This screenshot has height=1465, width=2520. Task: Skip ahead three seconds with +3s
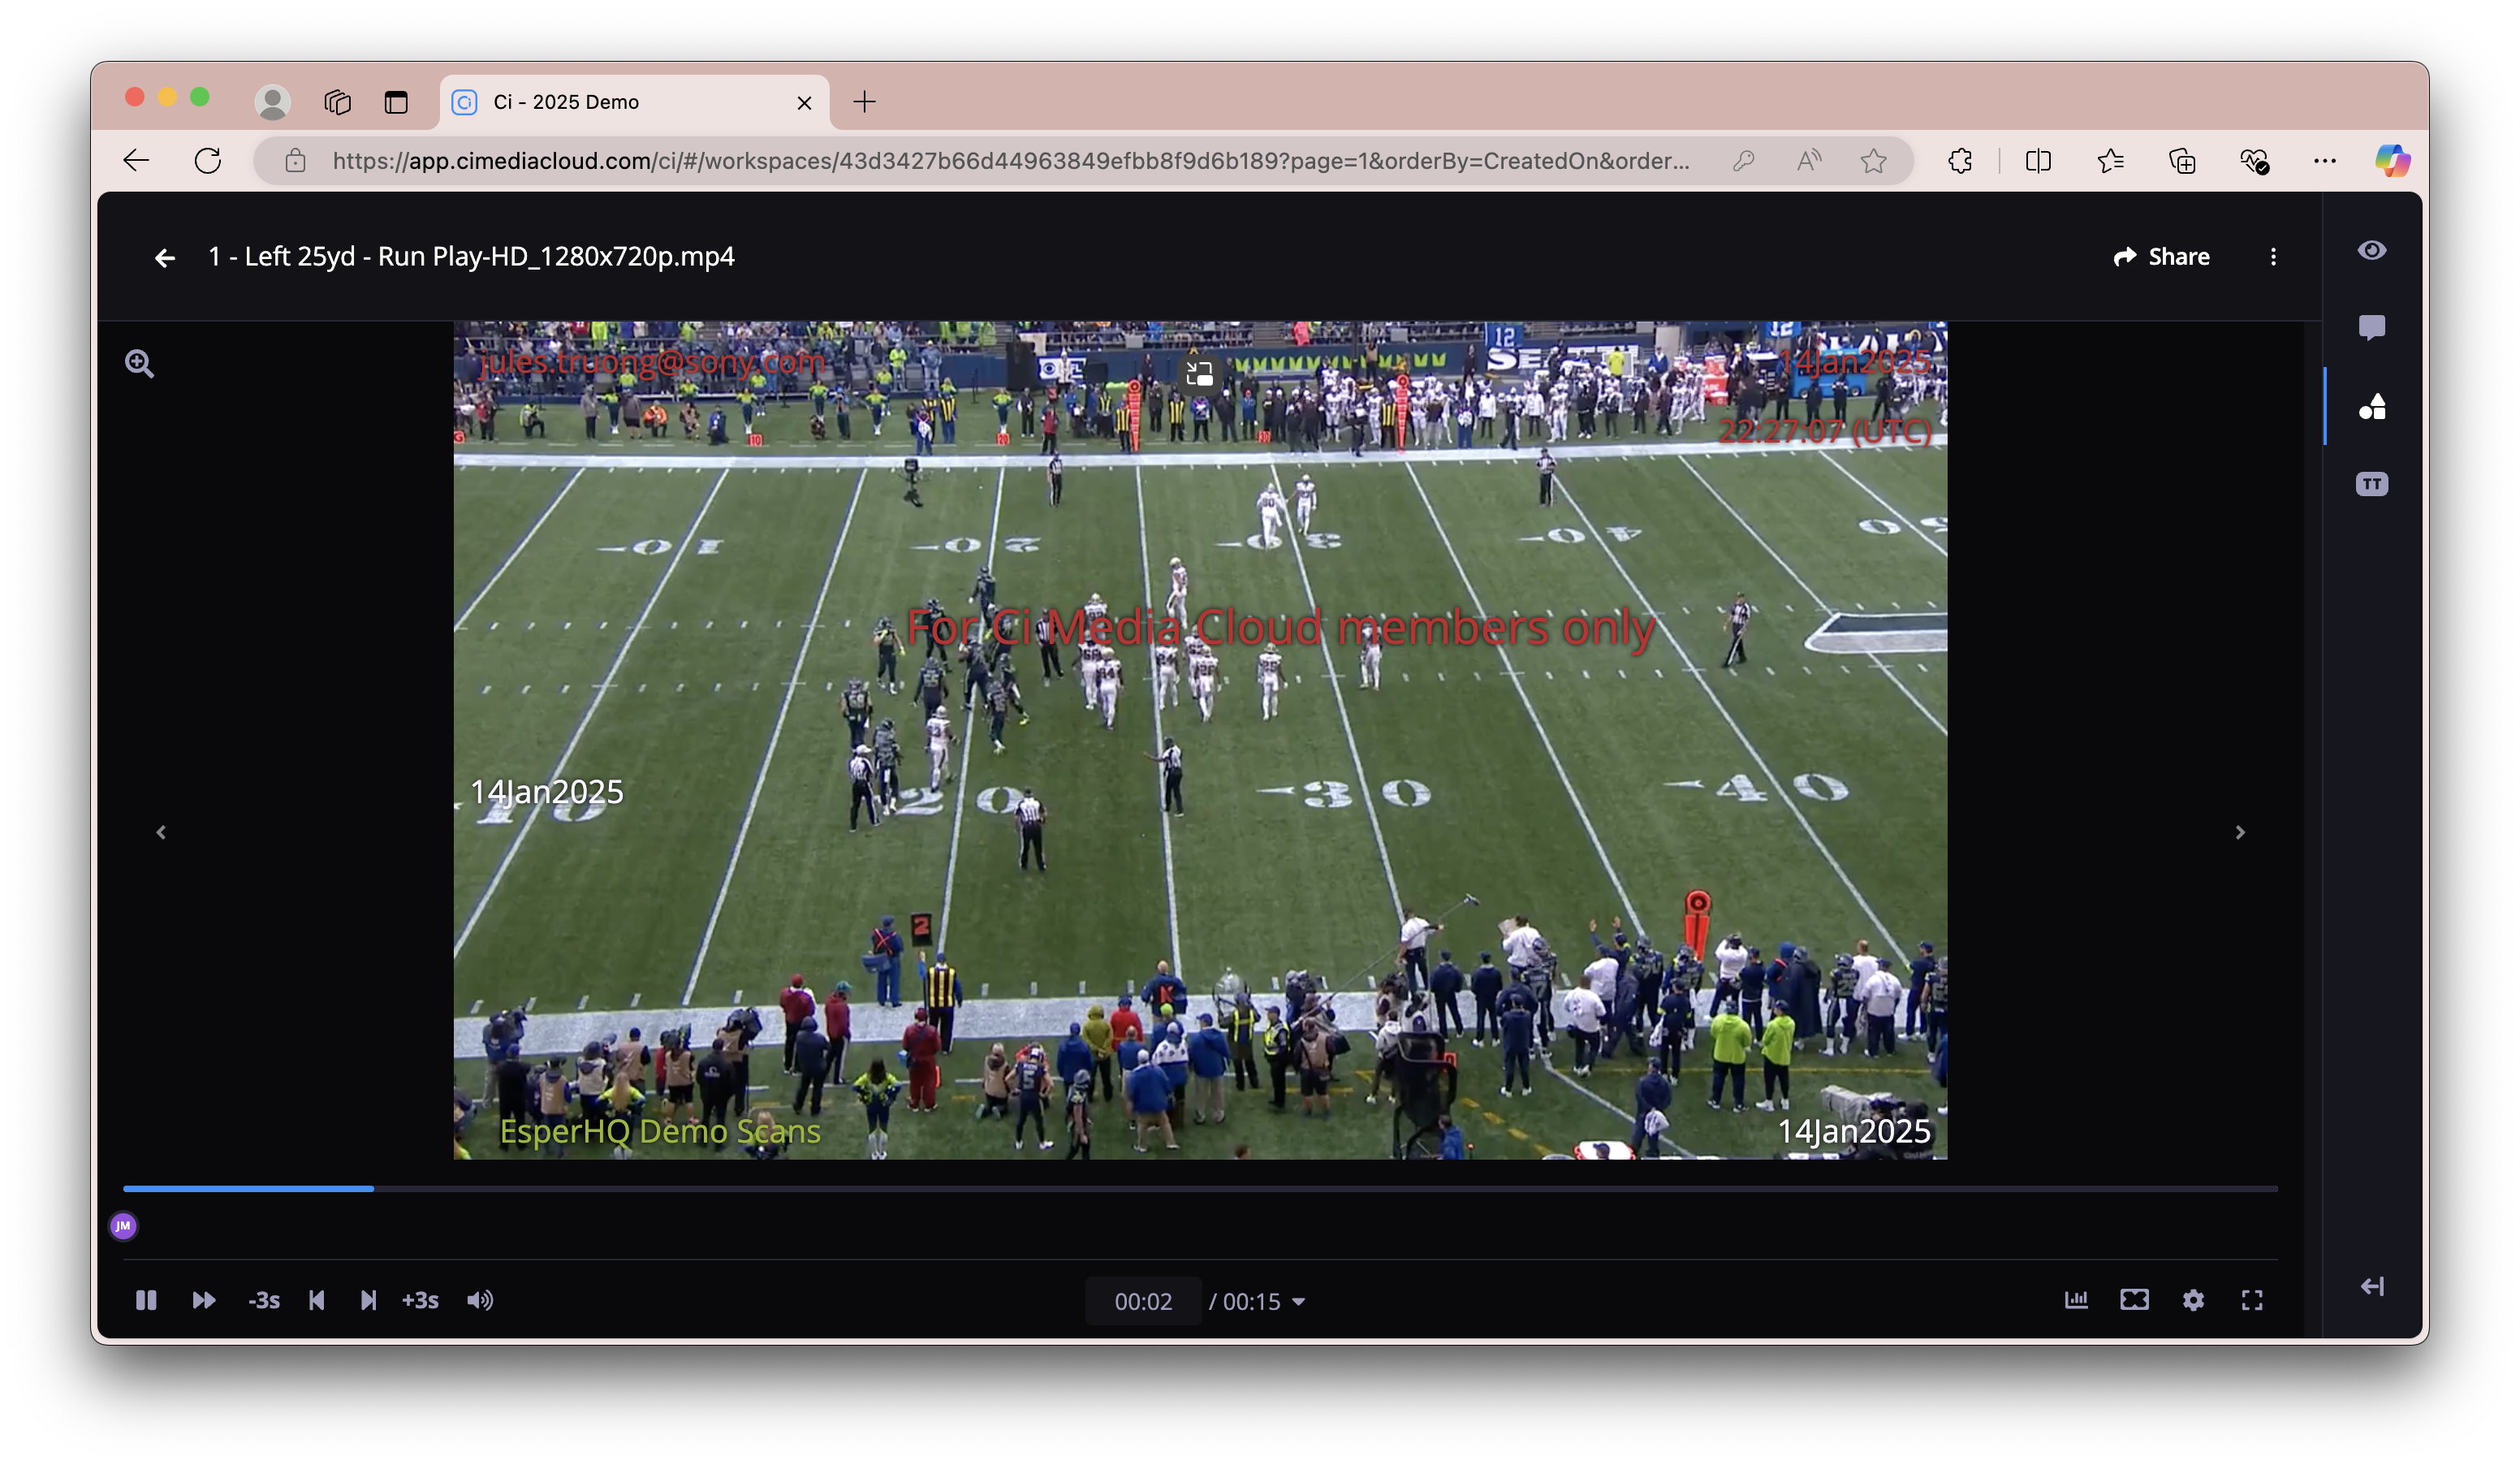(x=420, y=1300)
